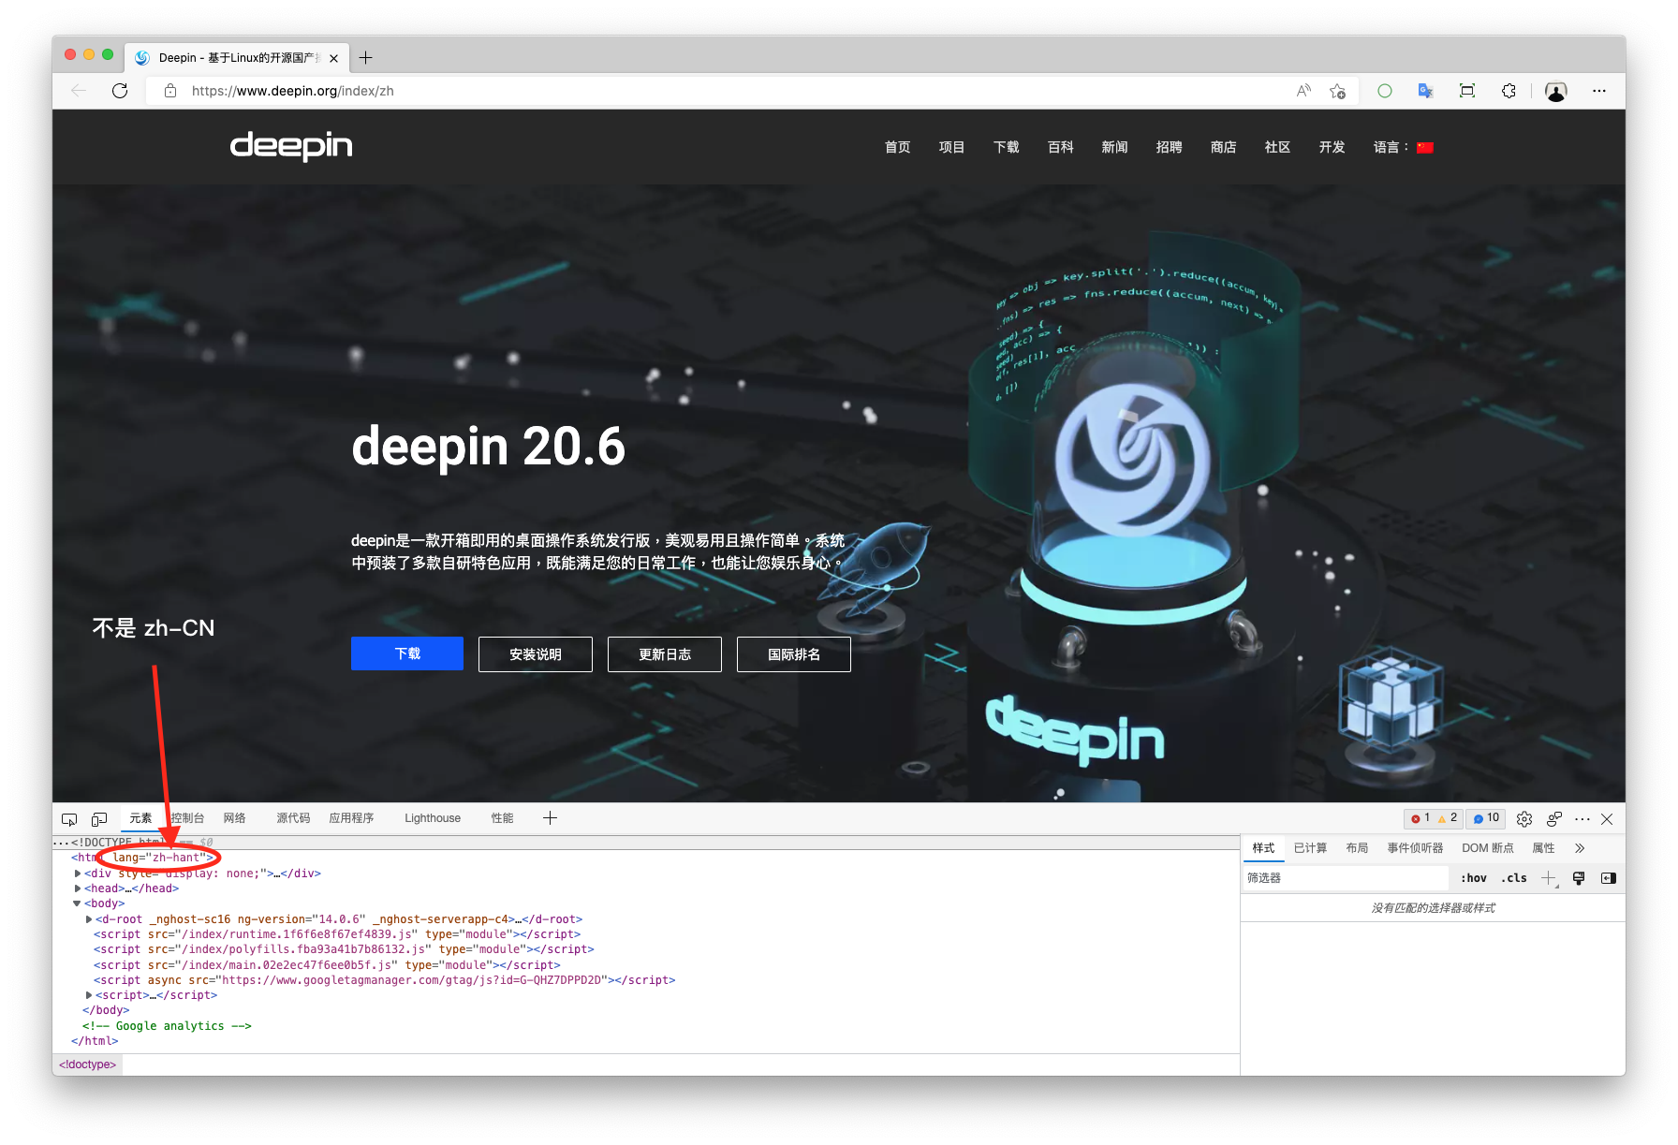Screen dimensions: 1678x1145
Task: Select the <!doctype> breadcrumb item
Action: click(x=88, y=1064)
